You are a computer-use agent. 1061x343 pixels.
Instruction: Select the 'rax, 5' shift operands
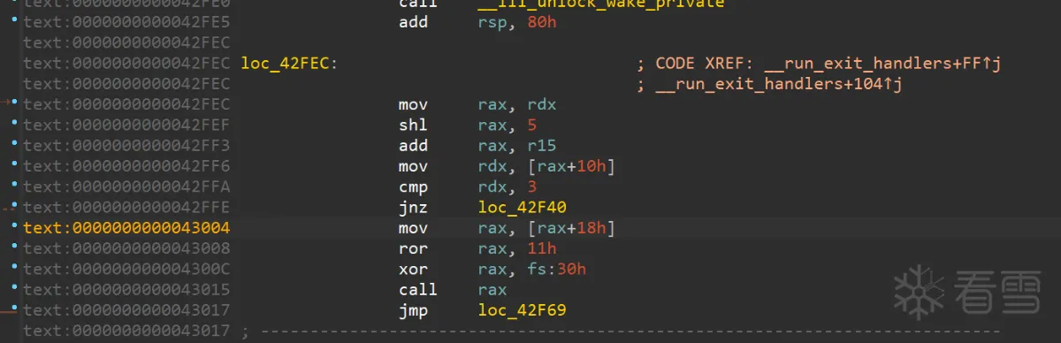[508, 126]
